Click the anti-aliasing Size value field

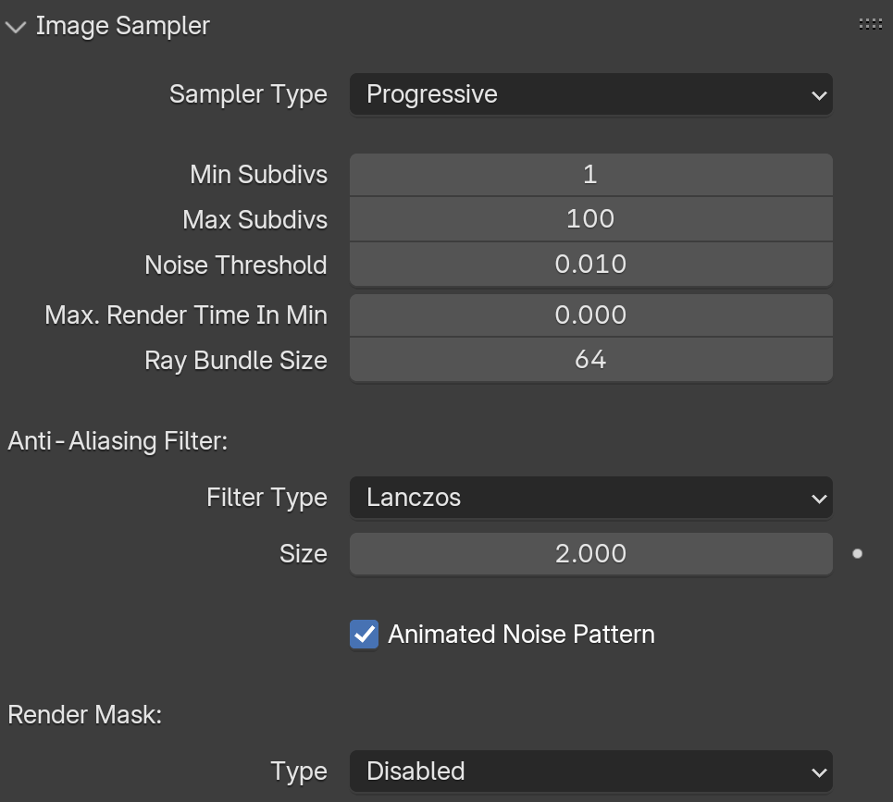click(590, 554)
